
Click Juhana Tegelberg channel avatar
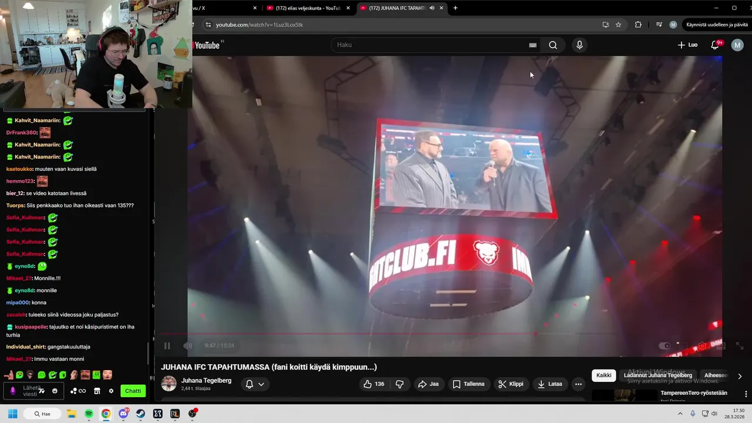169,384
